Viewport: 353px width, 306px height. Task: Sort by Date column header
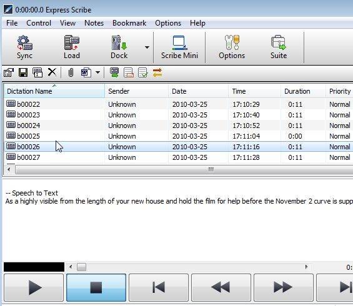coord(198,91)
